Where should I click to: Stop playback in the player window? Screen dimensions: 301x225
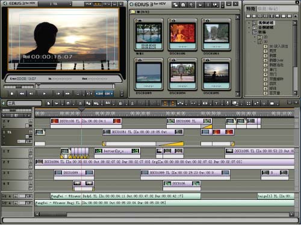(11, 94)
